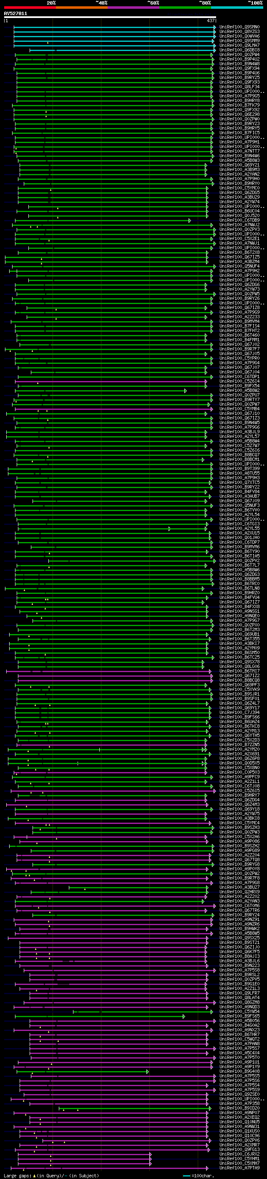267x1179 pixels.
Task: Open hit UniRef100_Q9SMM9
Action: [x=239, y=41]
